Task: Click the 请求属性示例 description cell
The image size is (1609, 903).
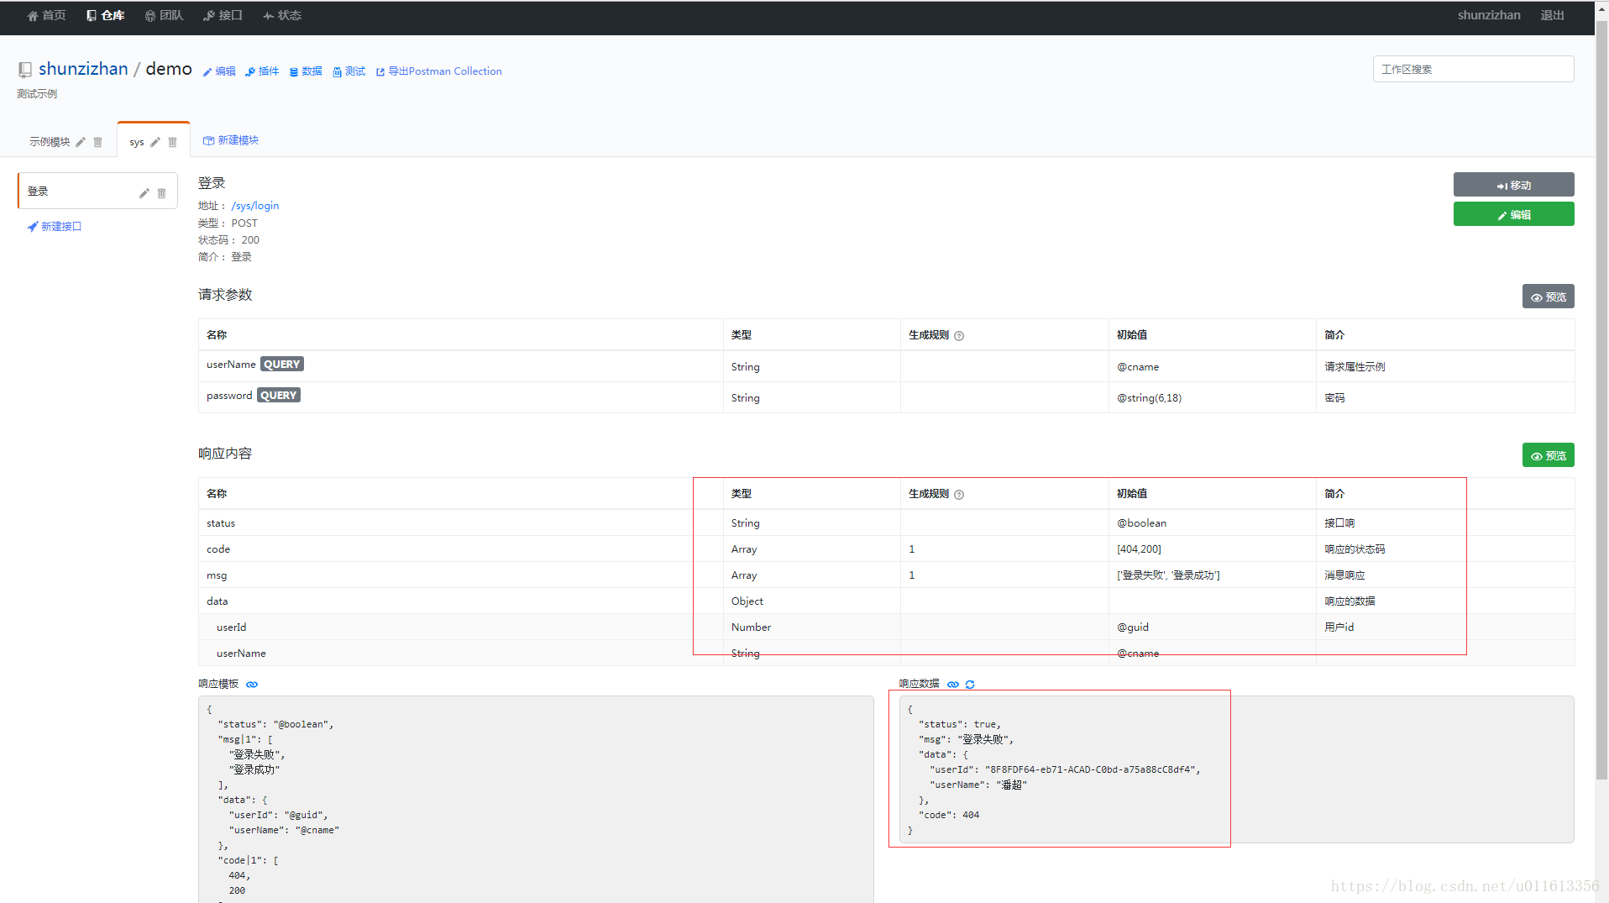Action: (x=1355, y=367)
